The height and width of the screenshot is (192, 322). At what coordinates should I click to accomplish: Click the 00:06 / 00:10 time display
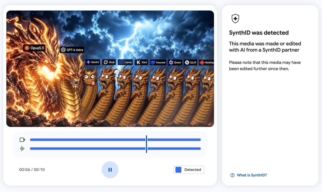coord(32,170)
